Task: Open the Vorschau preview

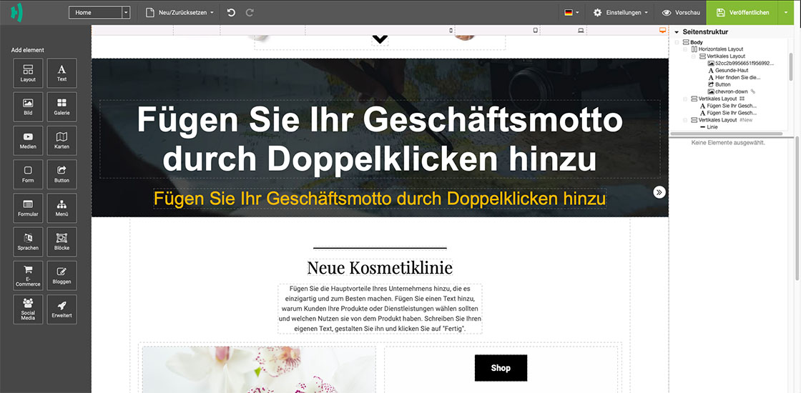Action: 680,12
